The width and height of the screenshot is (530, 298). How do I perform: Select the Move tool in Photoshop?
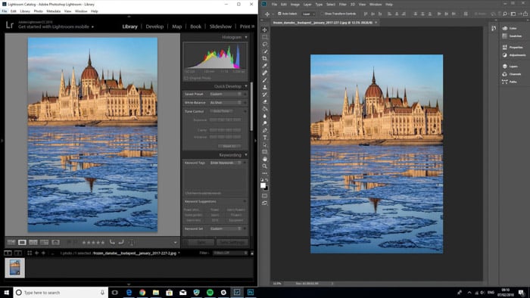[265, 29]
